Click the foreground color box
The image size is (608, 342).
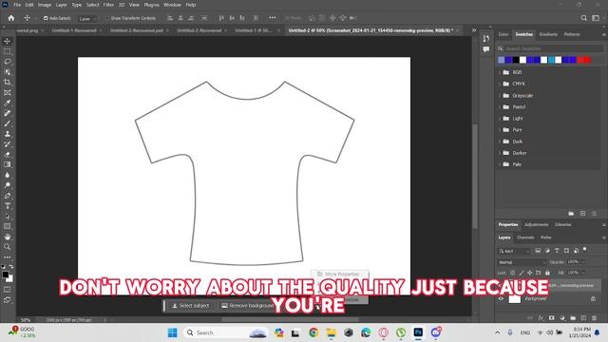coord(5,275)
